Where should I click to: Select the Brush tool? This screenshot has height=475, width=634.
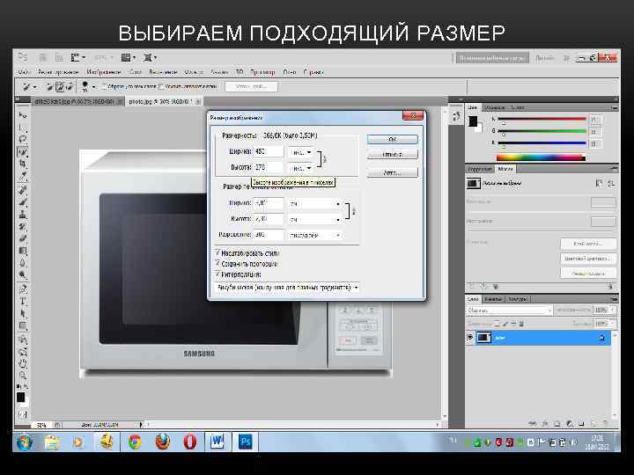[23, 202]
